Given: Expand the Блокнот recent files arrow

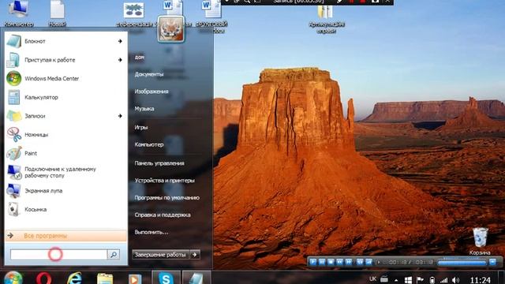Looking at the screenshot, I should 120,41.
